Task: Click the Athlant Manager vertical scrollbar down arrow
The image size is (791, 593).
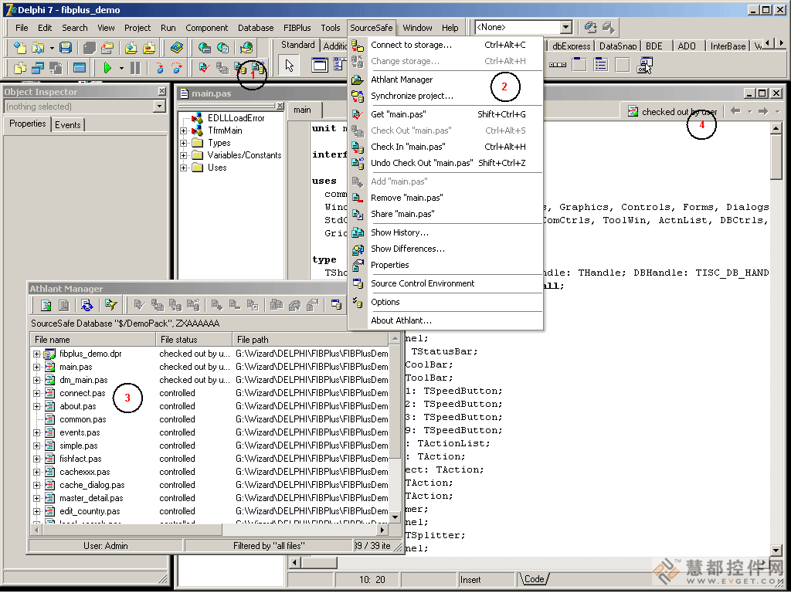Action: pyautogui.click(x=395, y=517)
